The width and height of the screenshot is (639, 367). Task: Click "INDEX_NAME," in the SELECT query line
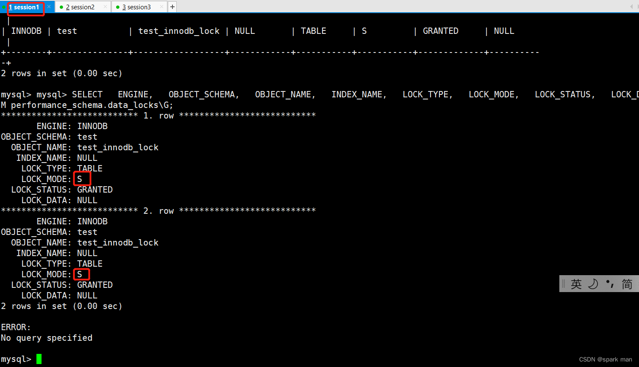359,94
